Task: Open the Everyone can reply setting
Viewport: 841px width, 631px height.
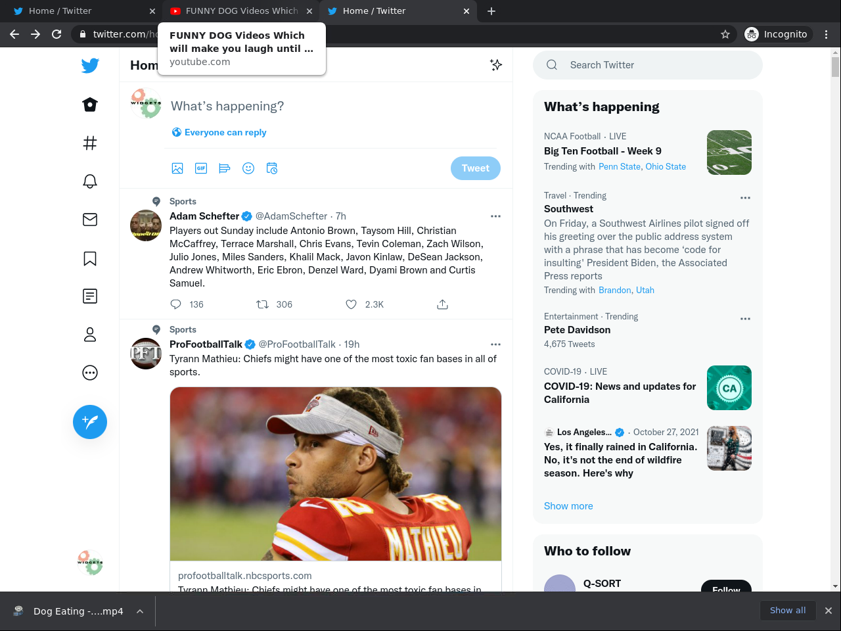Action: coord(219,132)
